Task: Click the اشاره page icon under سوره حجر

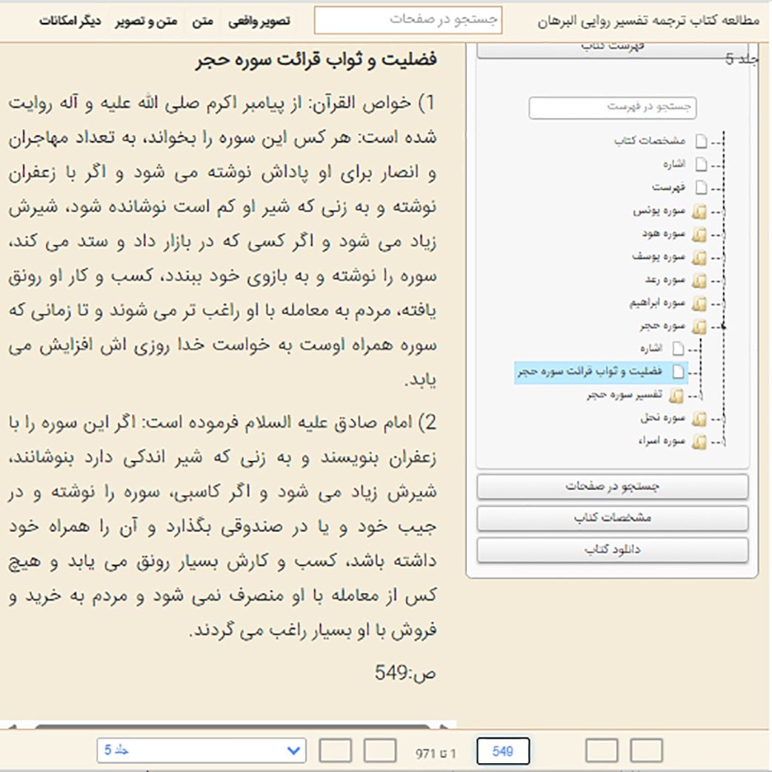Action: point(678,349)
